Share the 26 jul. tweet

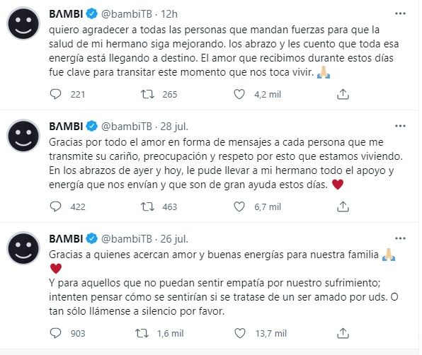click(343, 333)
